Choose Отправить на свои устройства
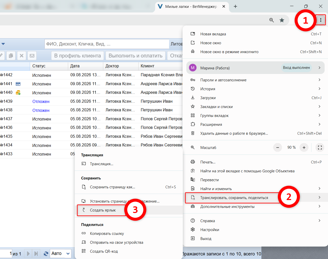Screen dimensions: 328x259 [129, 242]
